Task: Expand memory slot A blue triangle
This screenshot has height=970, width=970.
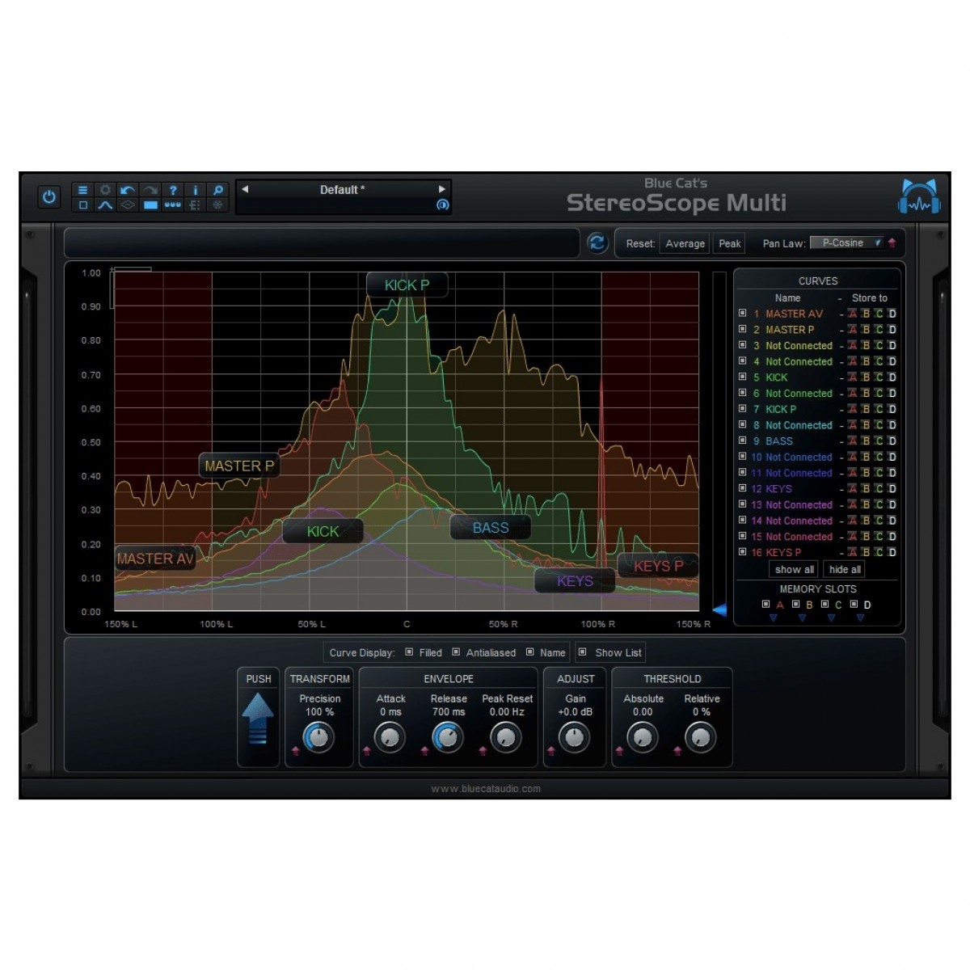Action: 774,618
